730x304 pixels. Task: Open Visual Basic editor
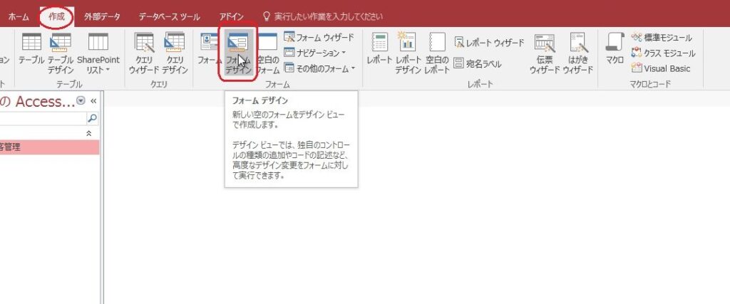(662, 68)
